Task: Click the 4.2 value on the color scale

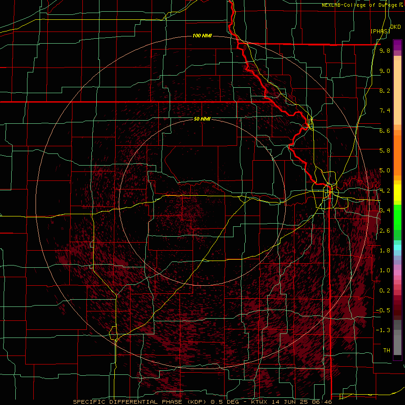Action: pyautogui.click(x=385, y=191)
